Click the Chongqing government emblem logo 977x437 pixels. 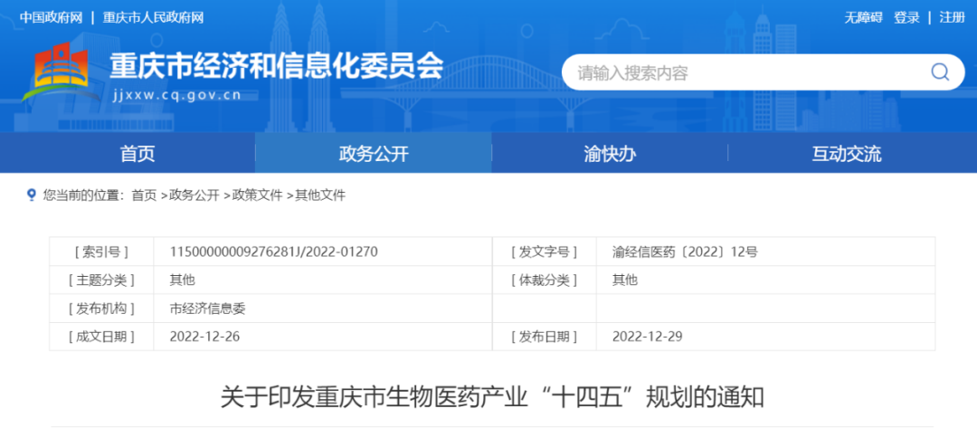61,72
